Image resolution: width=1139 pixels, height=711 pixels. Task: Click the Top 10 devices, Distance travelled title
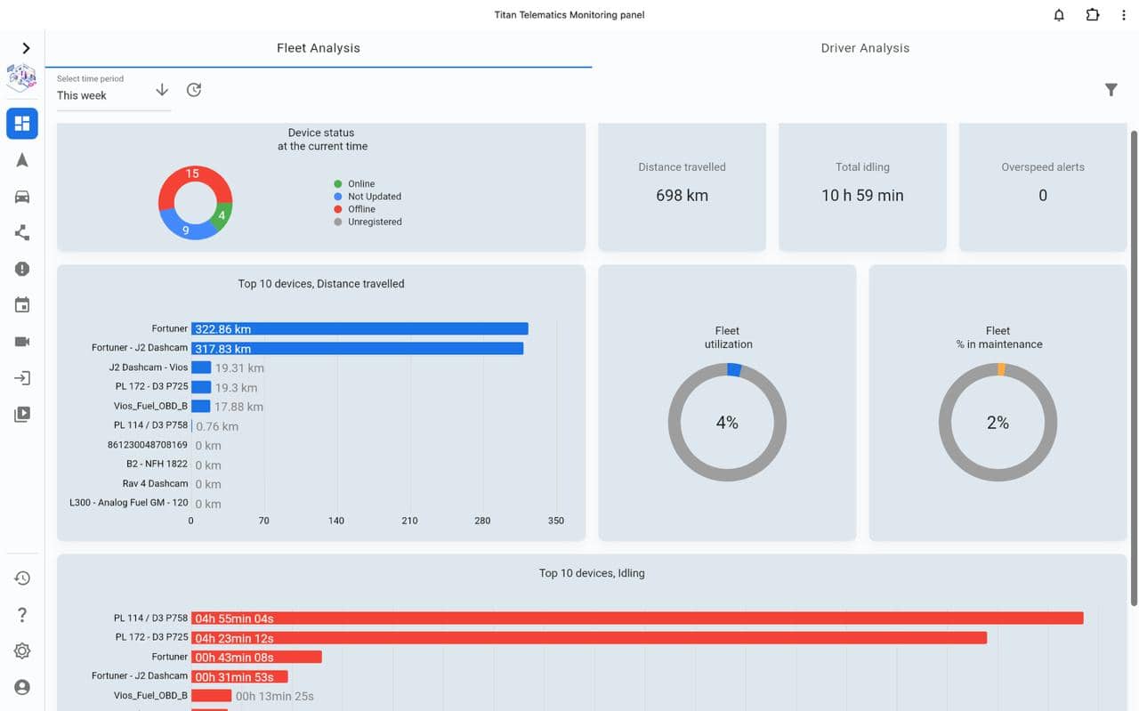click(x=321, y=284)
